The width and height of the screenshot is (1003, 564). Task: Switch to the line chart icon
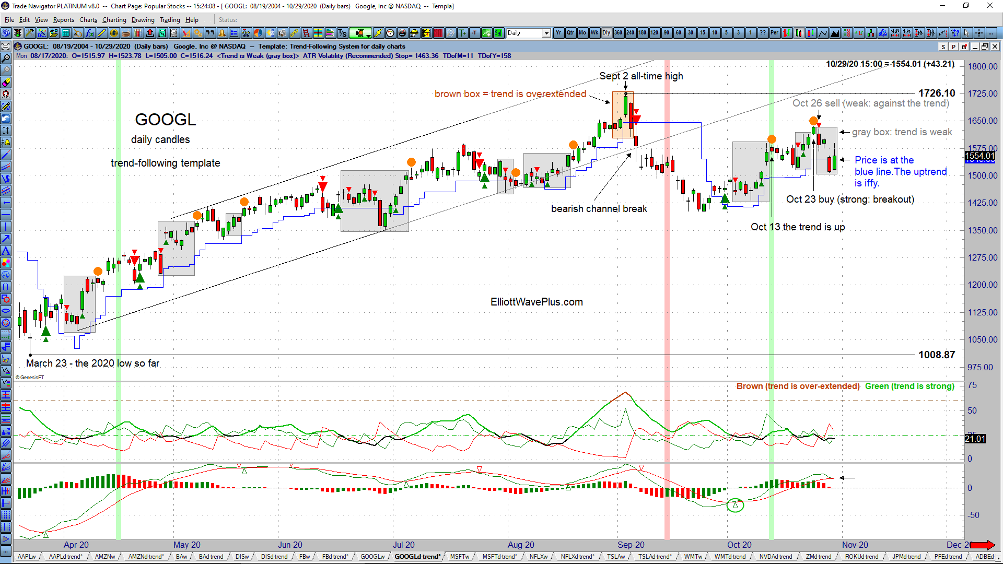[823, 32]
